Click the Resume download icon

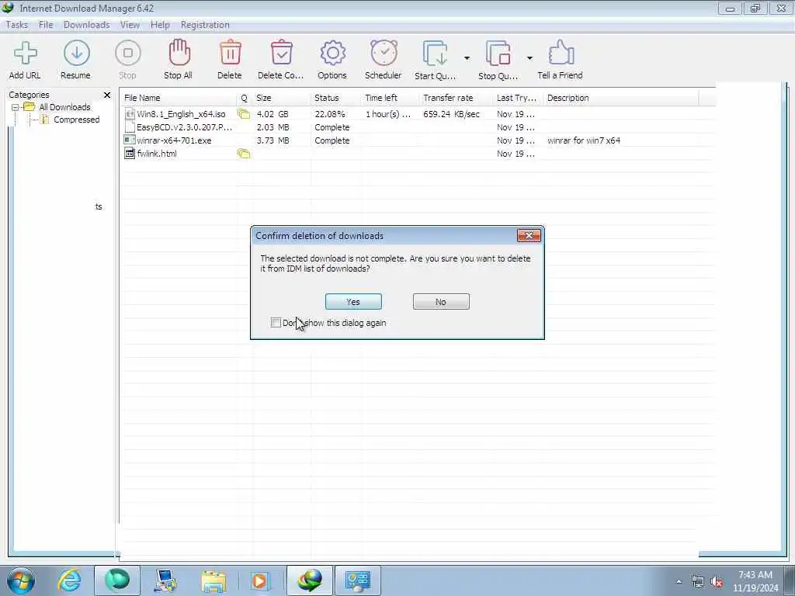tap(77, 54)
